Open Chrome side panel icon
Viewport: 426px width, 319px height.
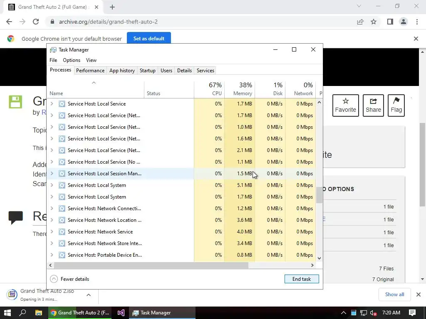390,22
